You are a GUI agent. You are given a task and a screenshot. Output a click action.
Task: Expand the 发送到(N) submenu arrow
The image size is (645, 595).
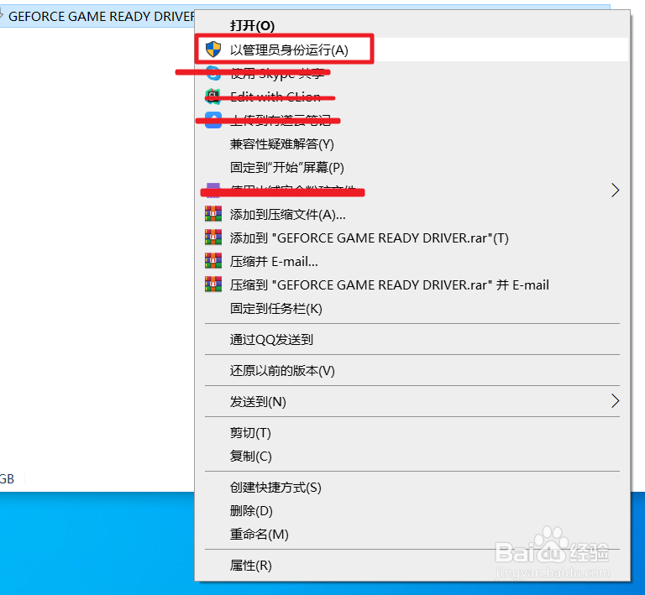[x=615, y=401]
